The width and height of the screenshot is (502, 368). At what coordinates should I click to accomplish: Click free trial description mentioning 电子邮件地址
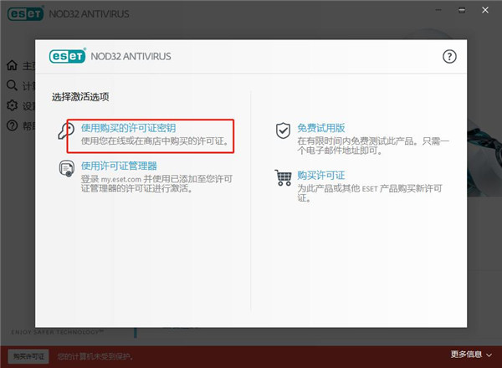(x=373, y=146)
